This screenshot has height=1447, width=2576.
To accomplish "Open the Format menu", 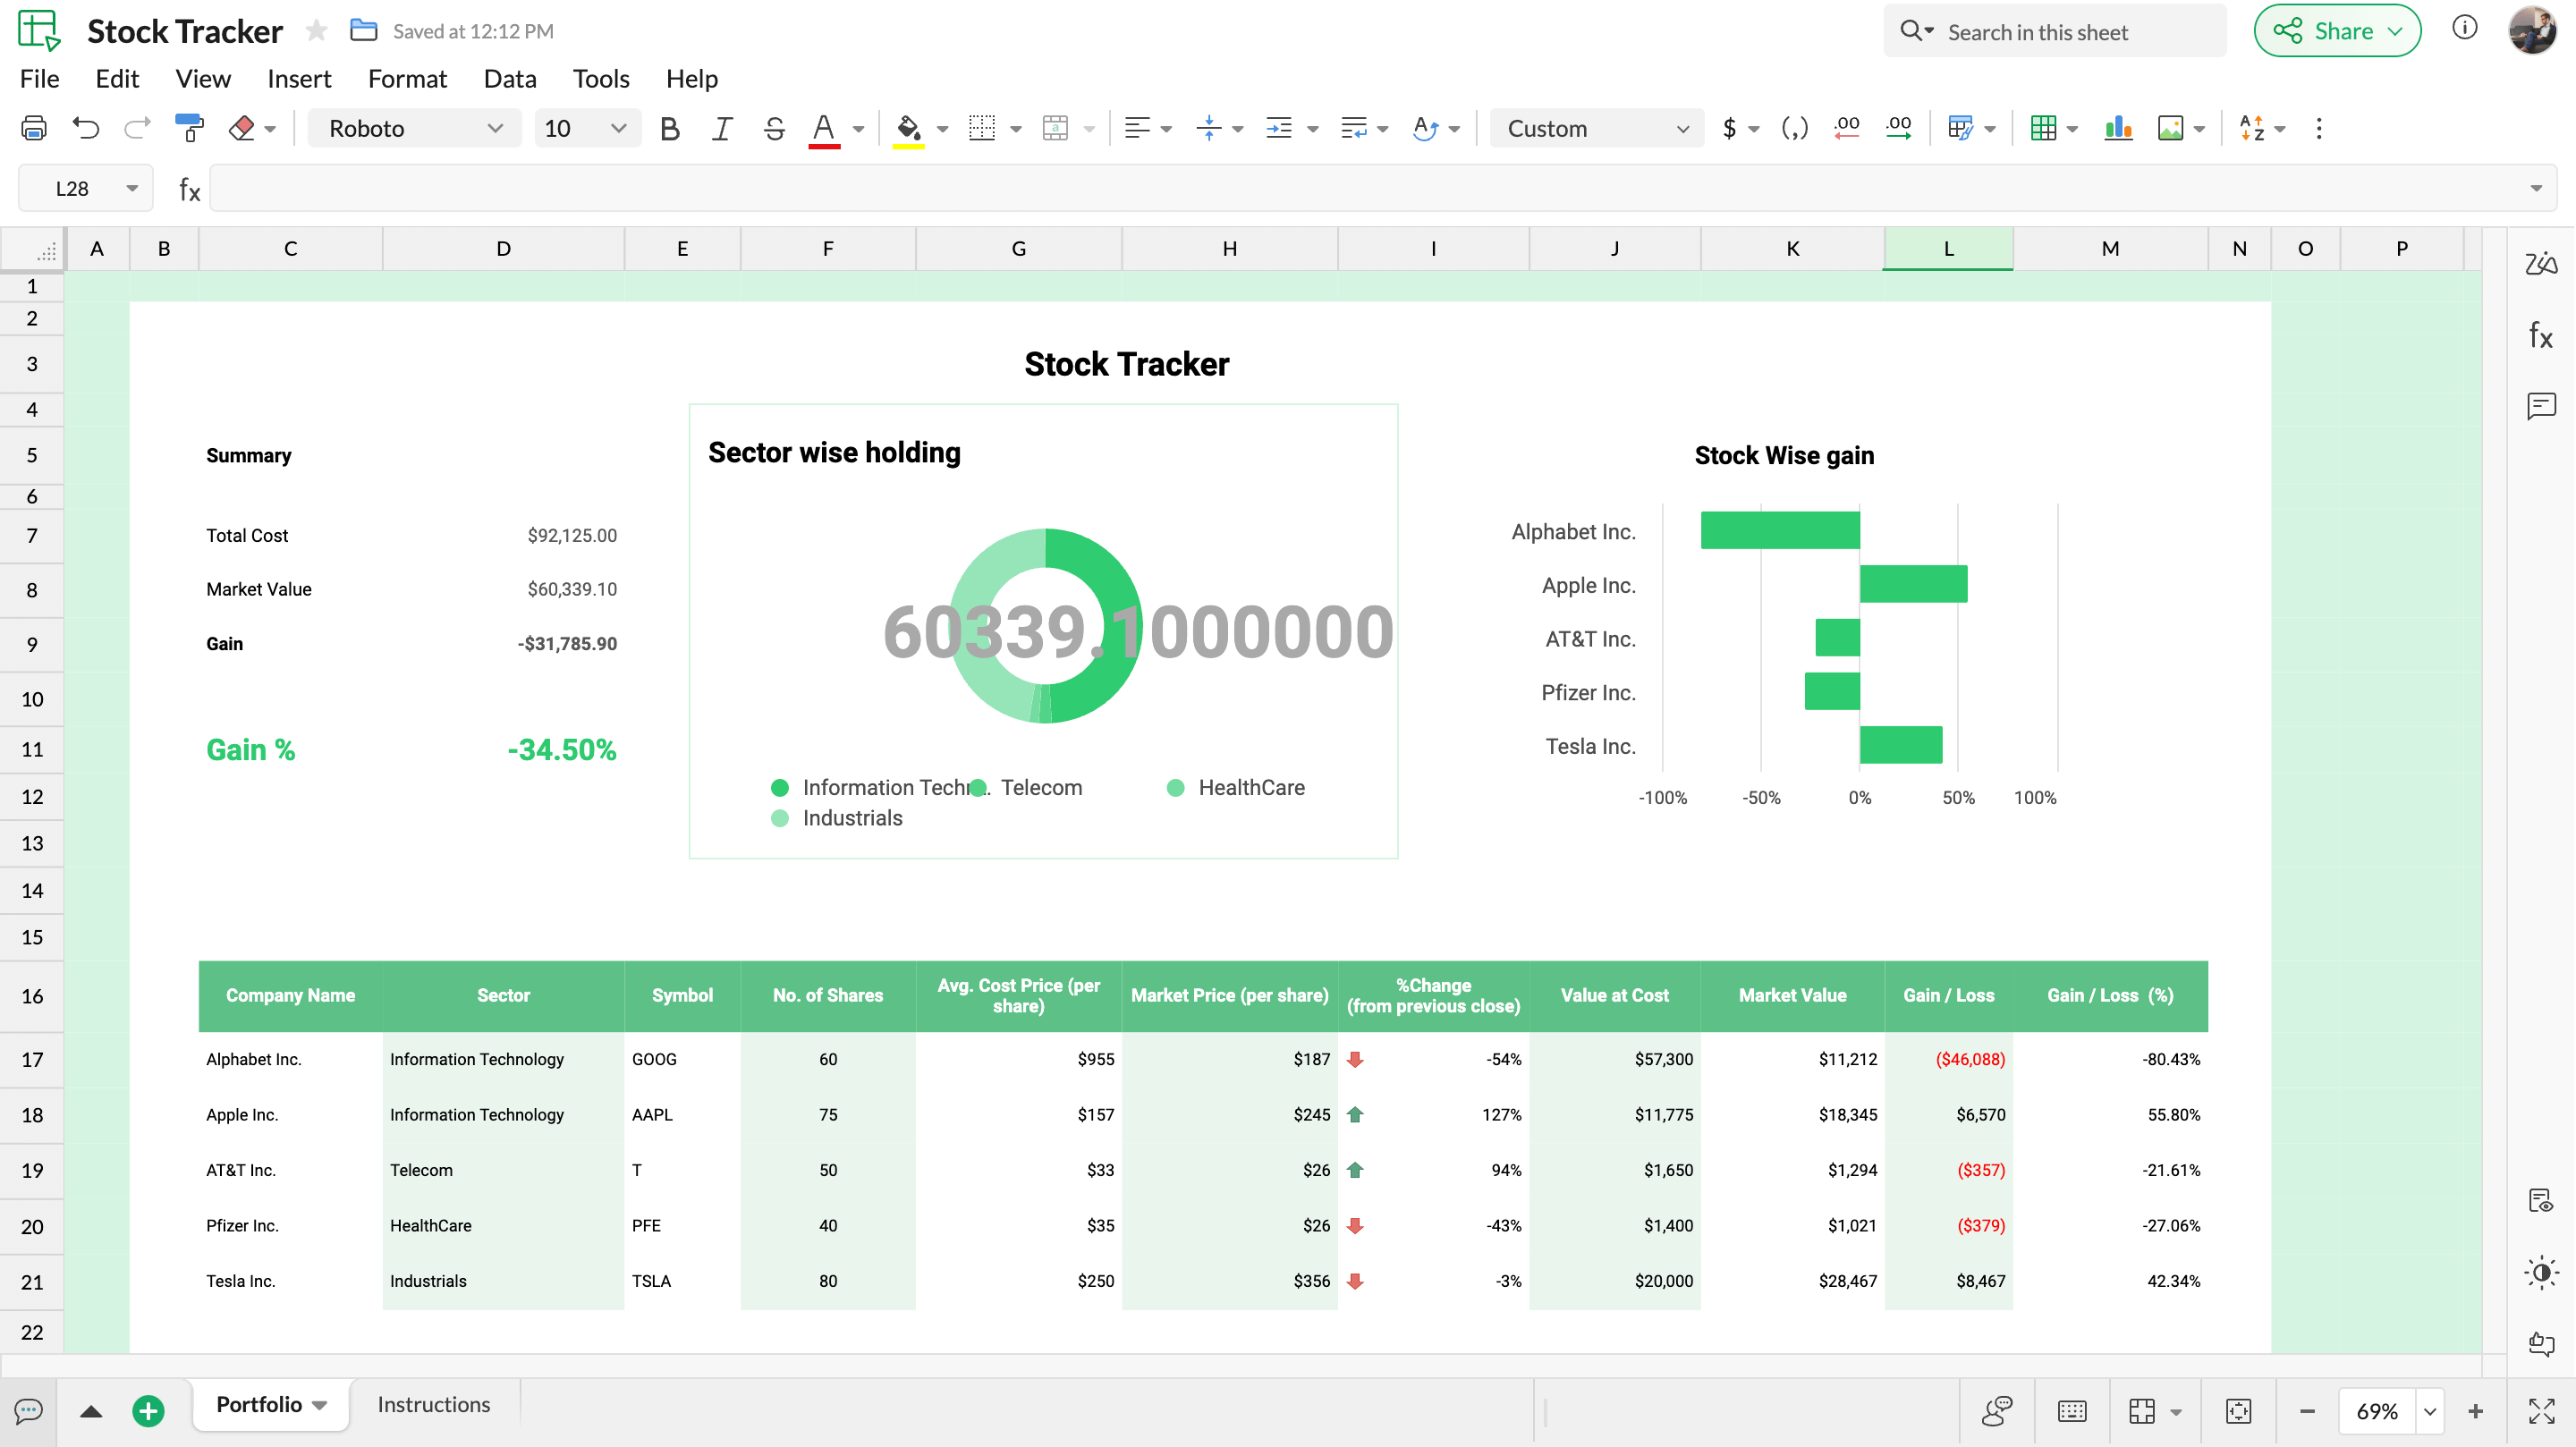I will click(x=407, y=78).
